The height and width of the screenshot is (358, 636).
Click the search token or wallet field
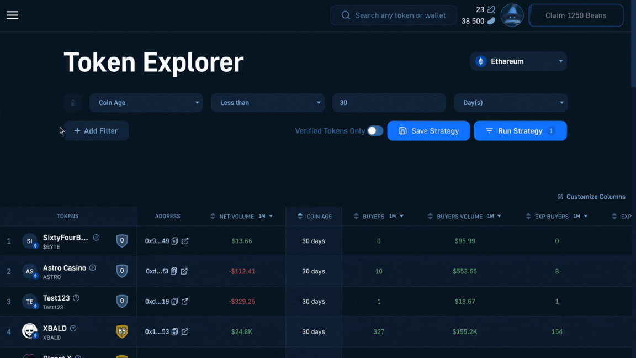point(394,15)
